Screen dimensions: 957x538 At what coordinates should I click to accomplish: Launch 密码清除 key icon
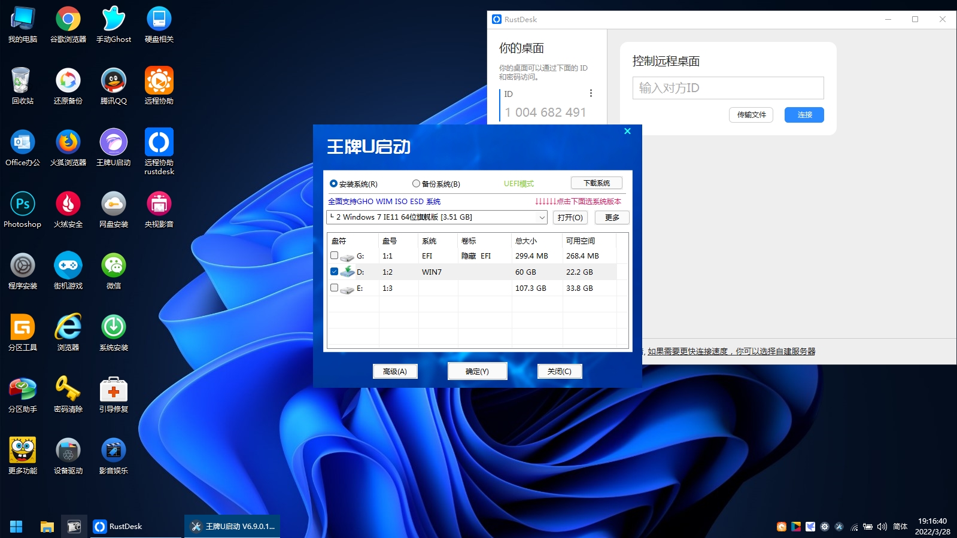[68, 395]
